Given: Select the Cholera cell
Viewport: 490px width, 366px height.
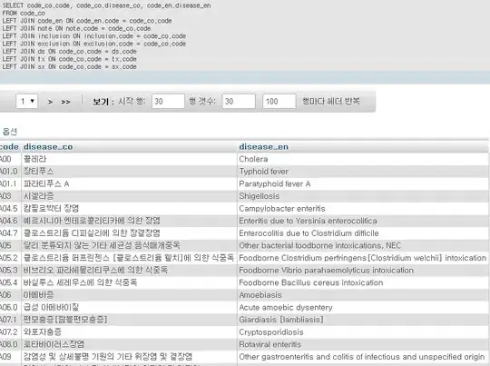Looking at the screenshot, I should tap(363, 159).
